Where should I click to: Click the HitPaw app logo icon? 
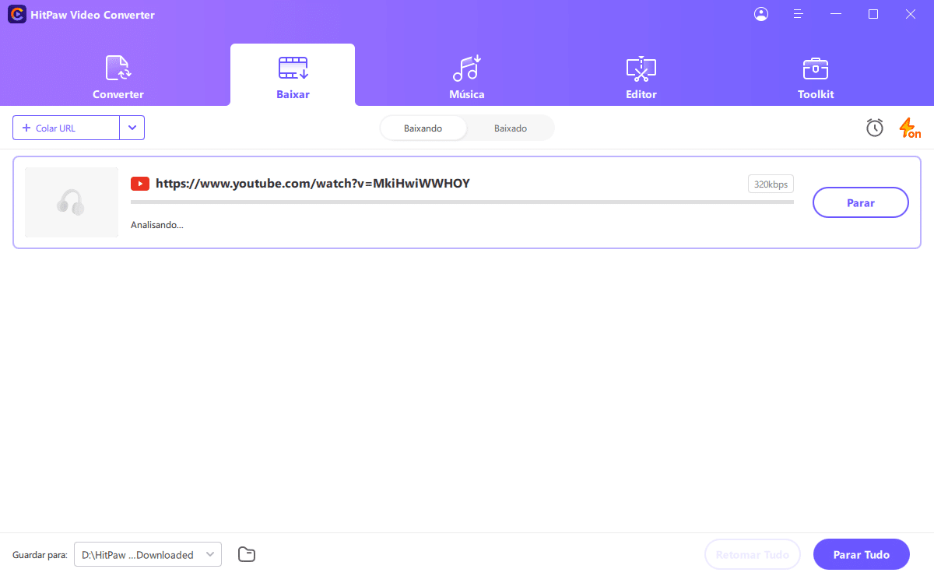[16, 14]
